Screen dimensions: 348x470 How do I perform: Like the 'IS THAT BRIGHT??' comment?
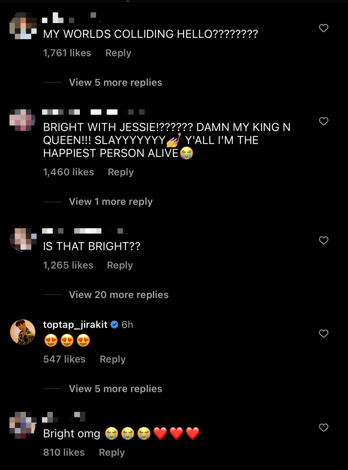click(324, 241)
